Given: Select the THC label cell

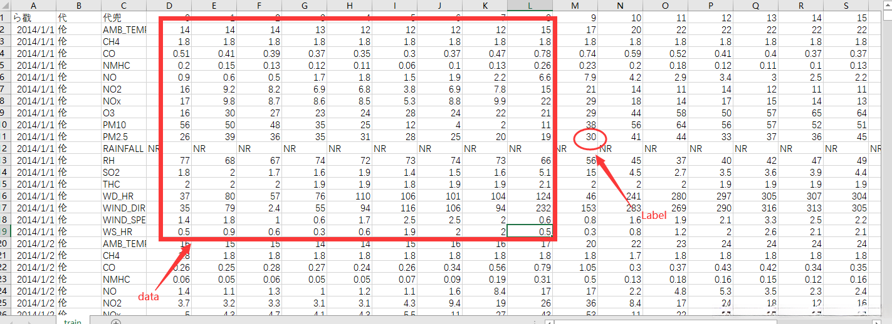Looking at the screenshot, I should click(123, 184).
